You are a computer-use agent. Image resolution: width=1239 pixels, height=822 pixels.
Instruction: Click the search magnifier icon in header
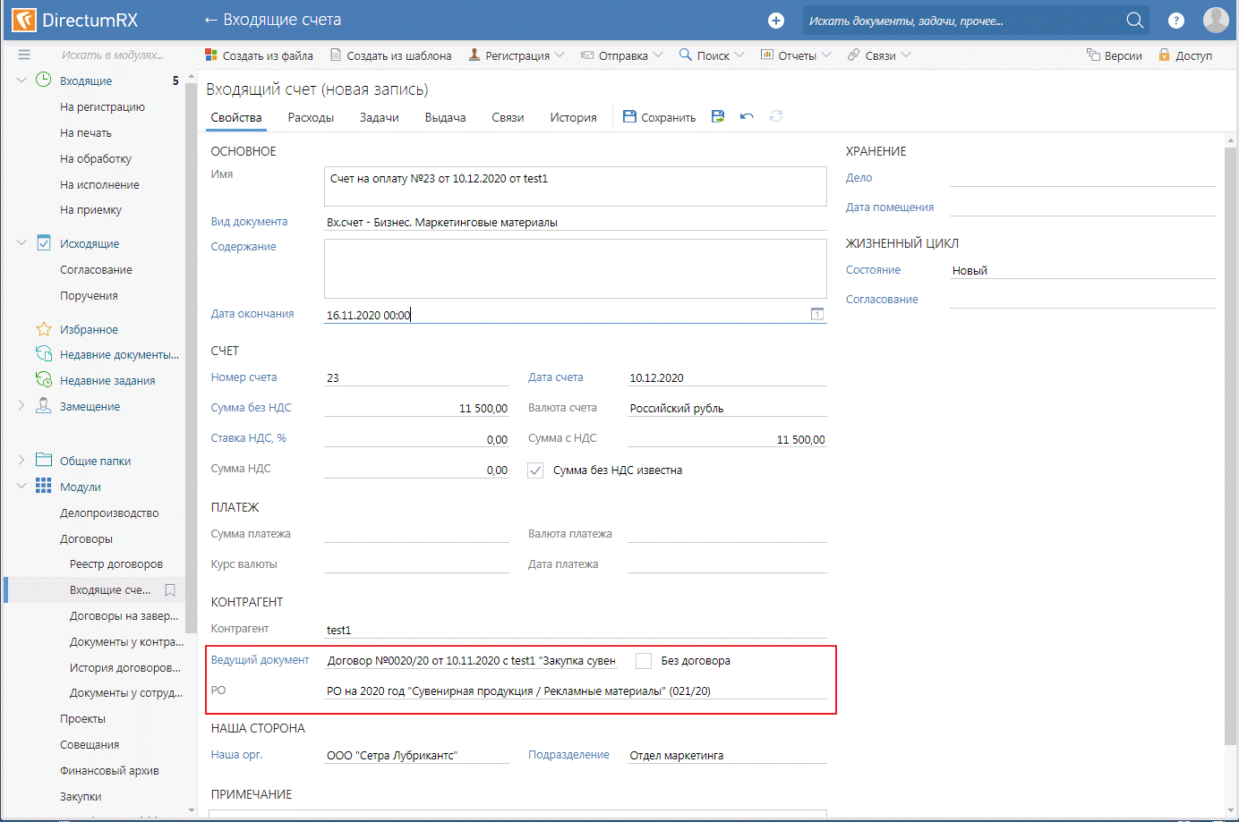pos(1134,20)
